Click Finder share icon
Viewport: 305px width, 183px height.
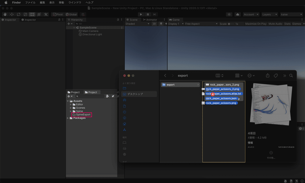(x=268, y=75)
